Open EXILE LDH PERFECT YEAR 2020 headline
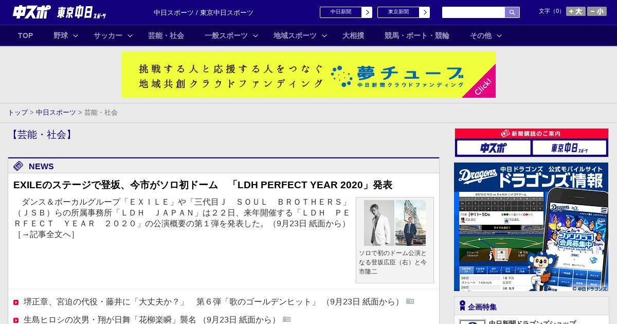617x324 pixels. pos(203,185)
